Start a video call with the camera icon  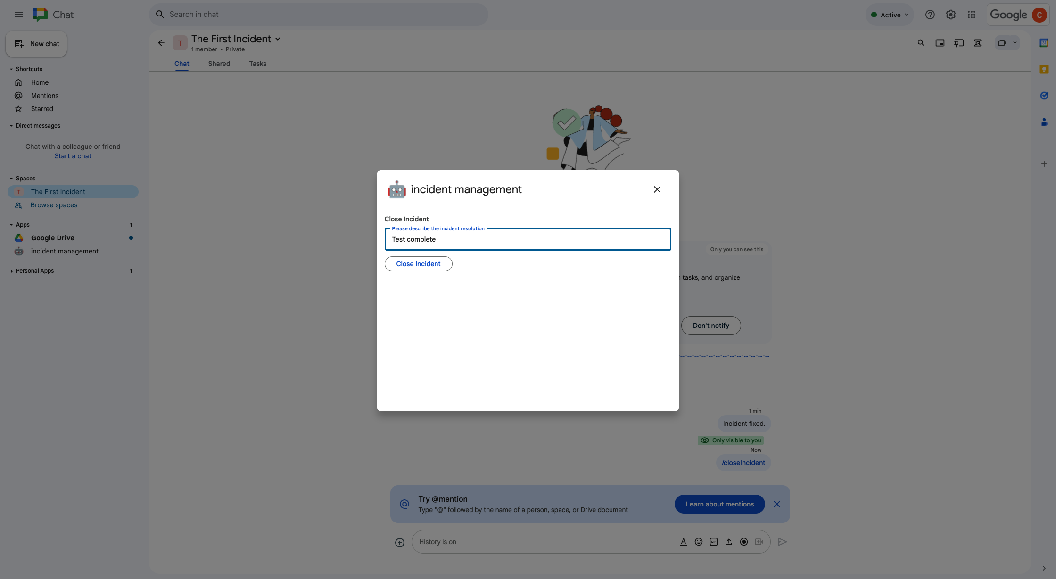pyautogui.click(x=1003, y=43)
